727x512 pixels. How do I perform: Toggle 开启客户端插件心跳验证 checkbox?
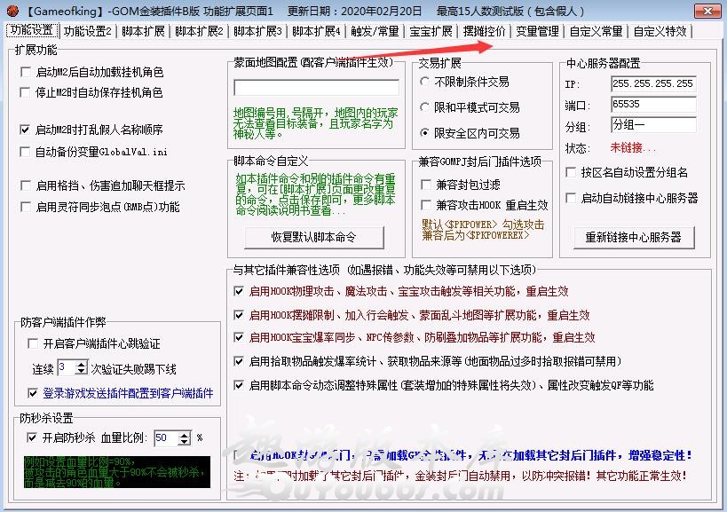pos(34,343)
